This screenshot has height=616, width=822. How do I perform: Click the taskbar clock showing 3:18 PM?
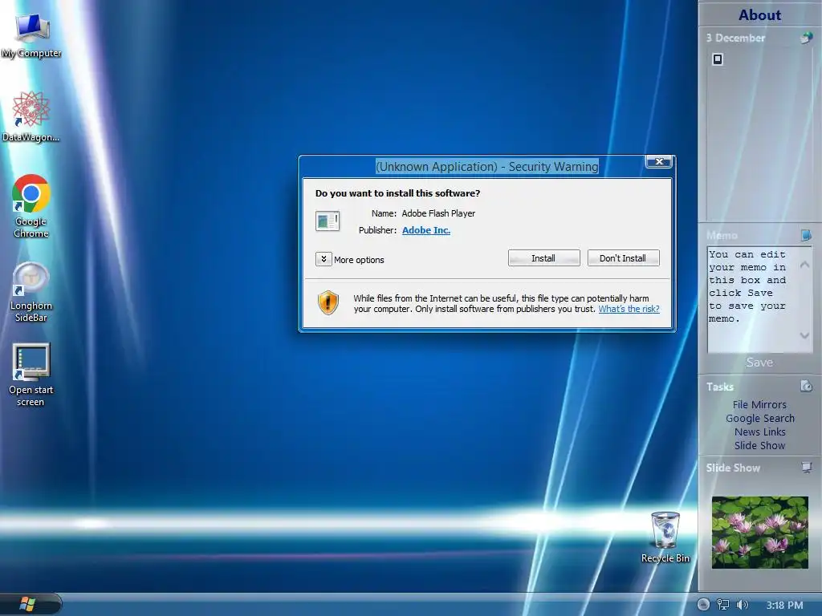click(x=784, y=605)
